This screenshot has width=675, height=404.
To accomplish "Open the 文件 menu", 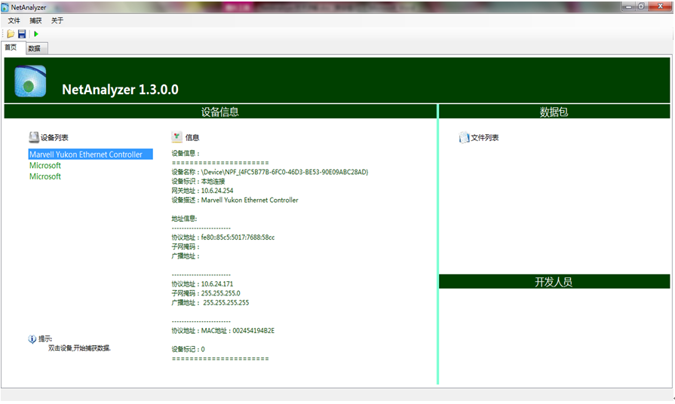I will pyautogui.click(x=14, y=20).
